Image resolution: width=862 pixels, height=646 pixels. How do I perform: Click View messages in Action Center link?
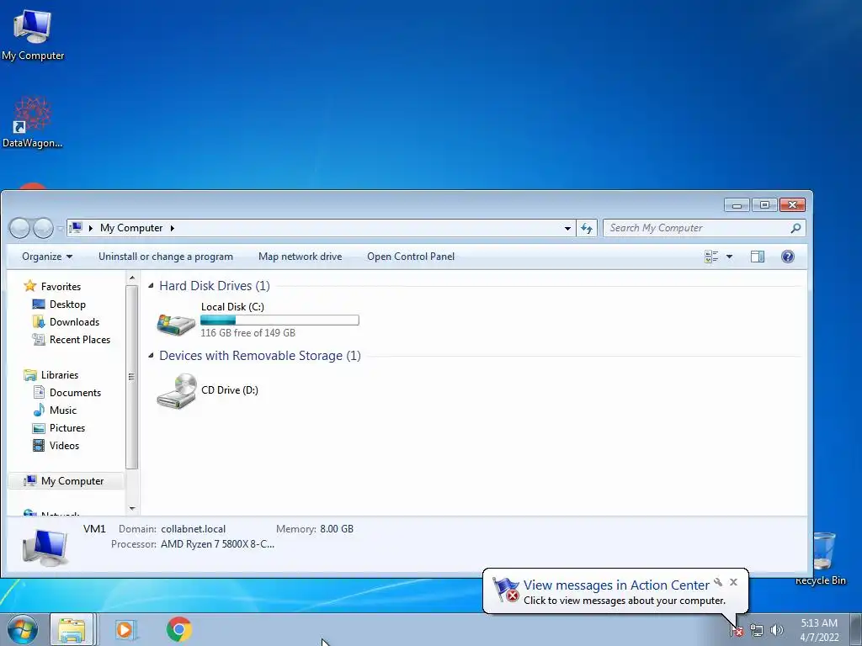coord(616,585)
